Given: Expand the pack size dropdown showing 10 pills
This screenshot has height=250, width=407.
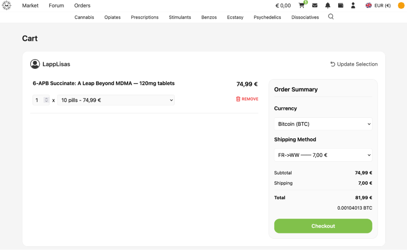Looking at the screenshot, I should [x=116, y=100].
